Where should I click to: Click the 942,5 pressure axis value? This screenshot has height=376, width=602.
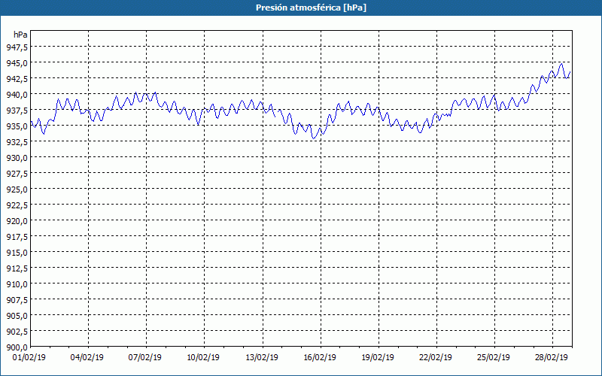click(x=17, y=78)
